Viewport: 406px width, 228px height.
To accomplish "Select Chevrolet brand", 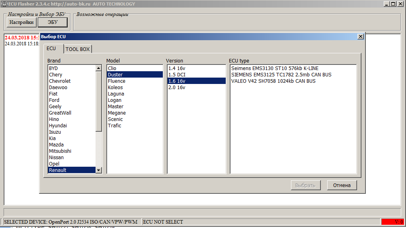I will 72,81.
